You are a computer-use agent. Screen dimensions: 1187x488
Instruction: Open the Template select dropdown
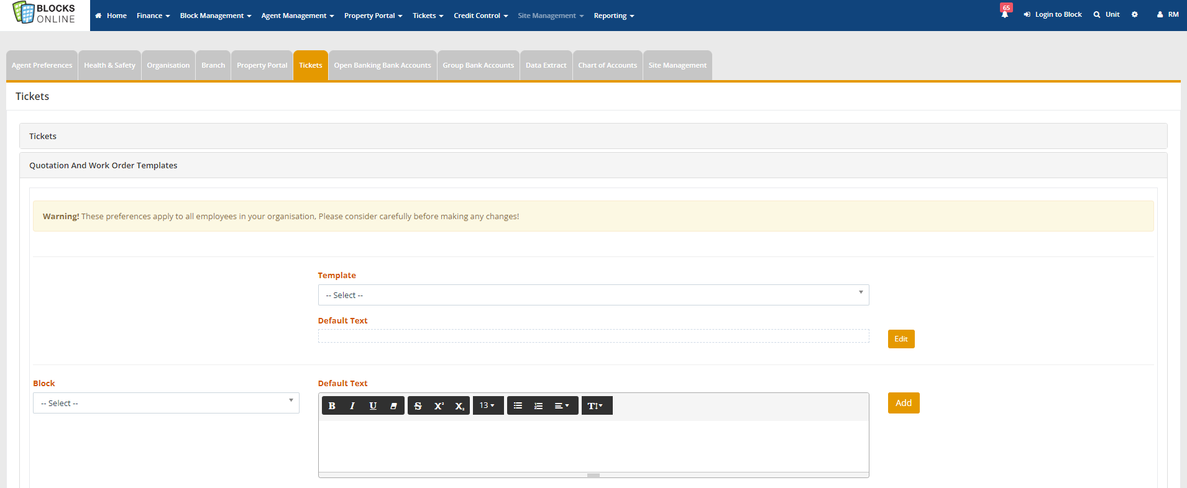coord(593,295)
